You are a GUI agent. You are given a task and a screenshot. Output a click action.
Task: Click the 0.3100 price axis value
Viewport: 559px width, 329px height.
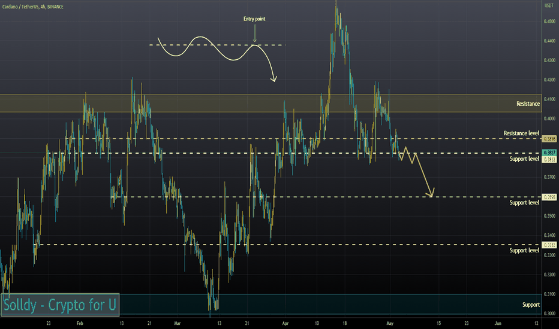[549, 294]
